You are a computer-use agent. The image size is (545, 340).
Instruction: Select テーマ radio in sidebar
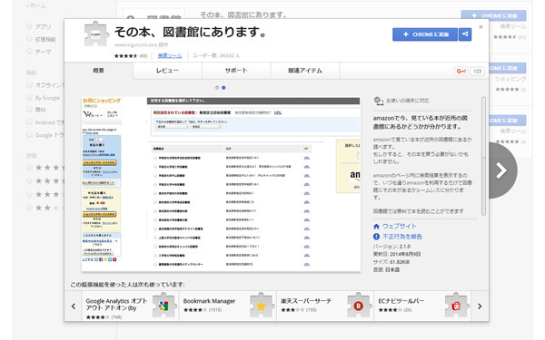point(29,52)
